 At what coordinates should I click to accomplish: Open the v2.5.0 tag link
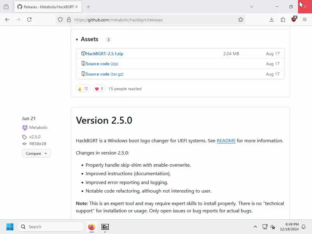[x=35, y=137]
